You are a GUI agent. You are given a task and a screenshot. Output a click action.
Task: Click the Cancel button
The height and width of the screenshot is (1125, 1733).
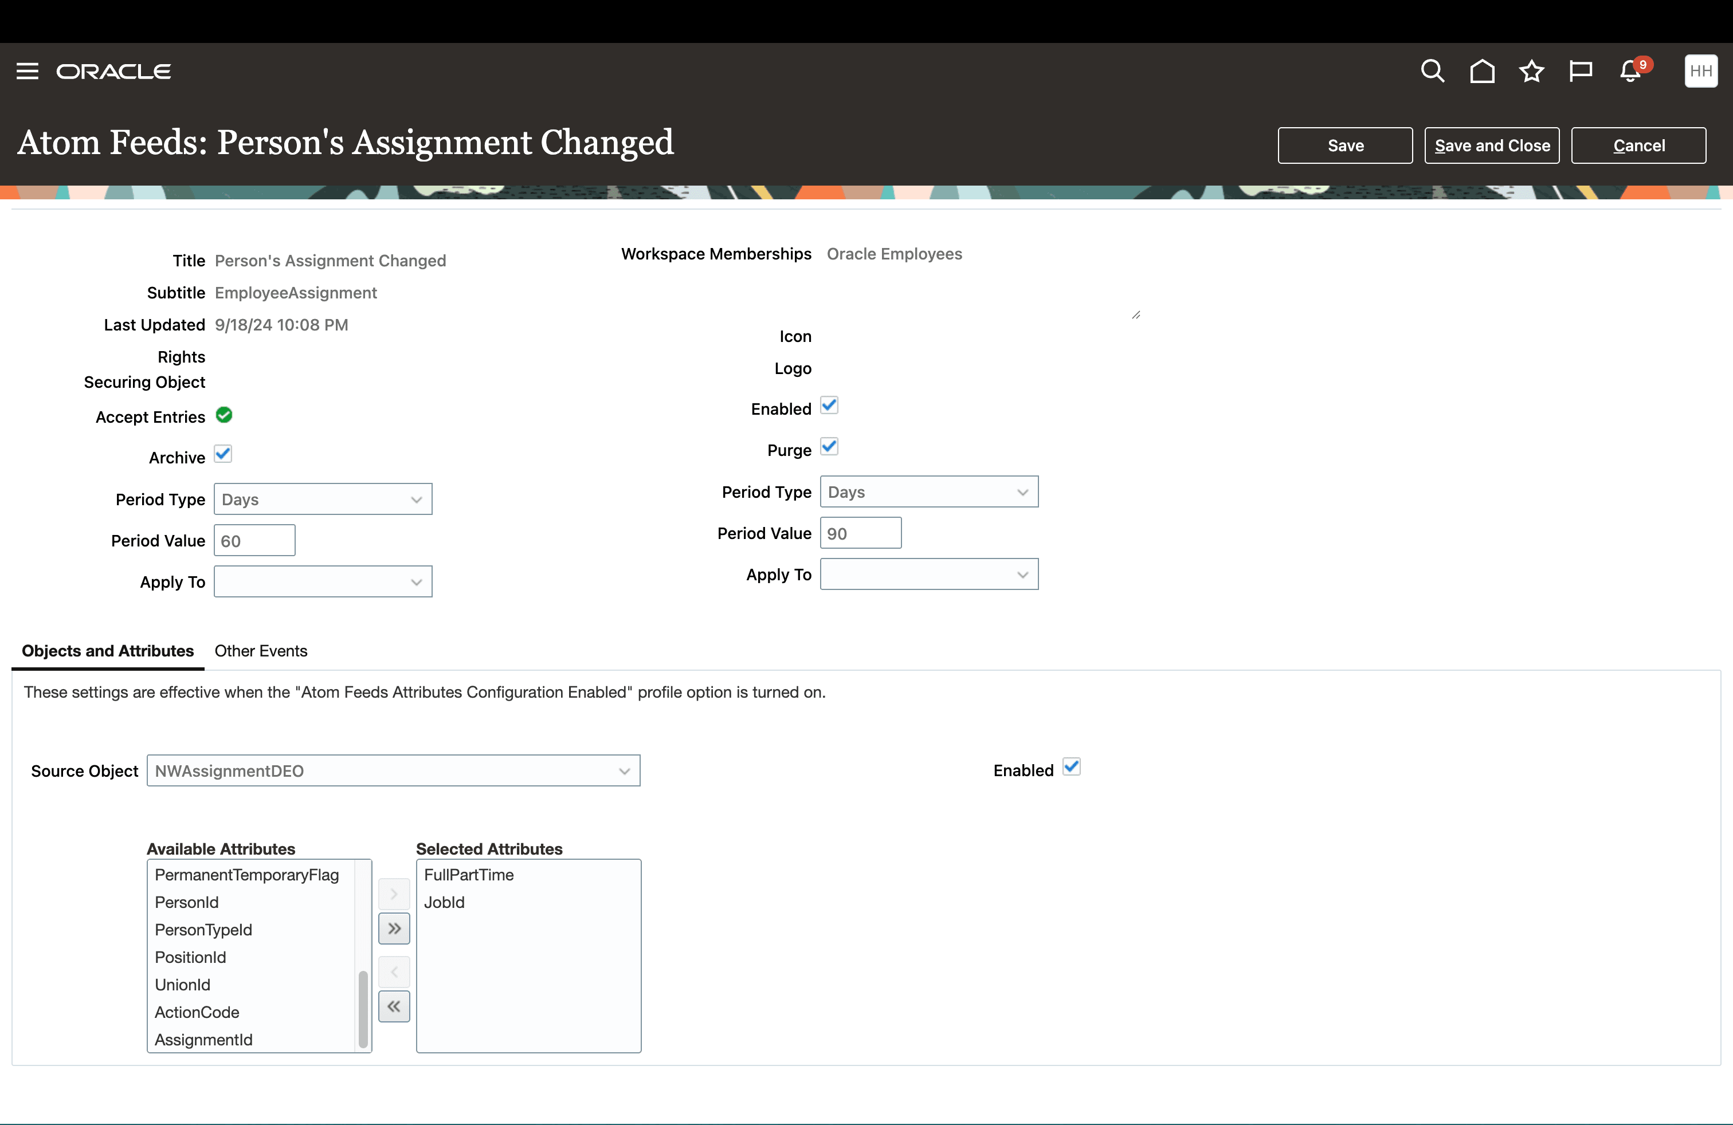tap(1638, 145)
